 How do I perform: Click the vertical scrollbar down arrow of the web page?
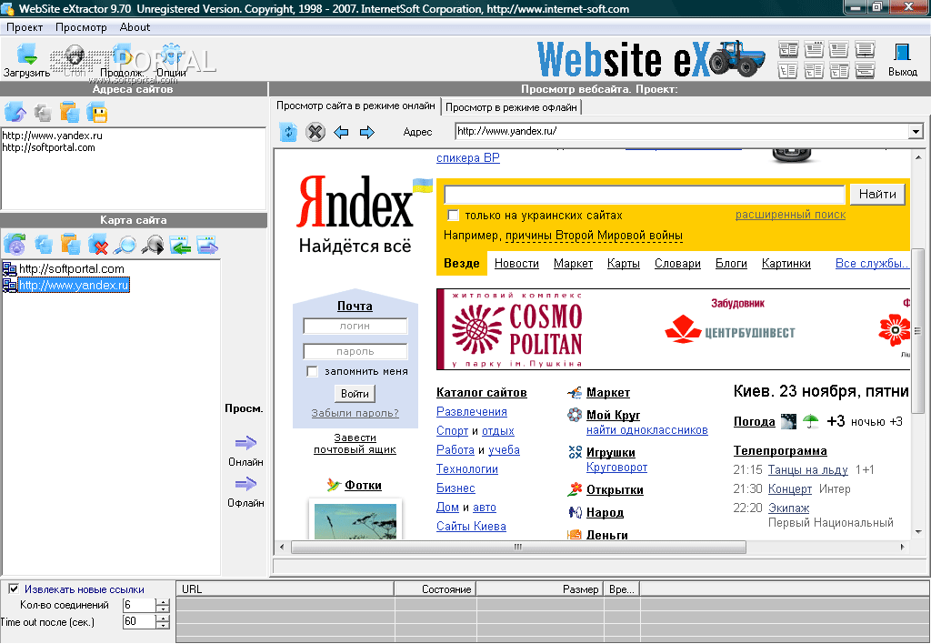(918, 532)
